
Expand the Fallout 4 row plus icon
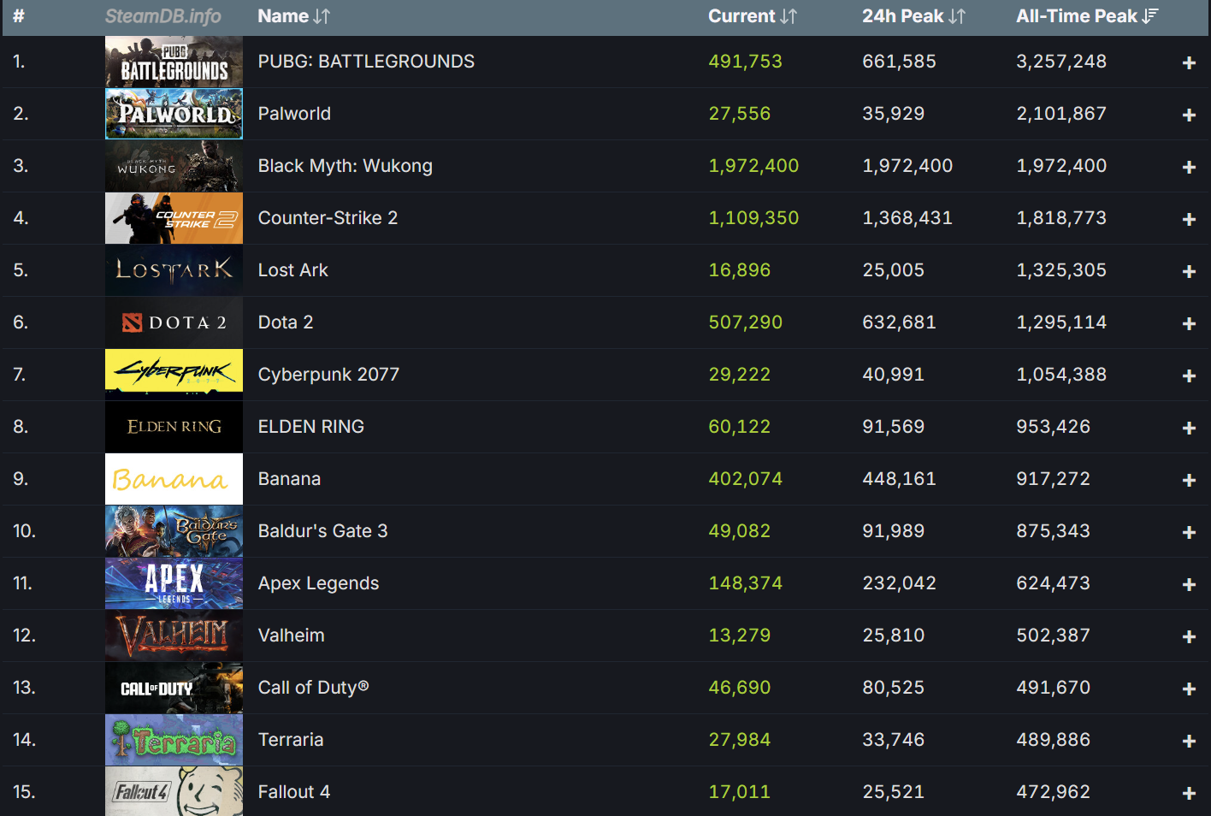1189,793
